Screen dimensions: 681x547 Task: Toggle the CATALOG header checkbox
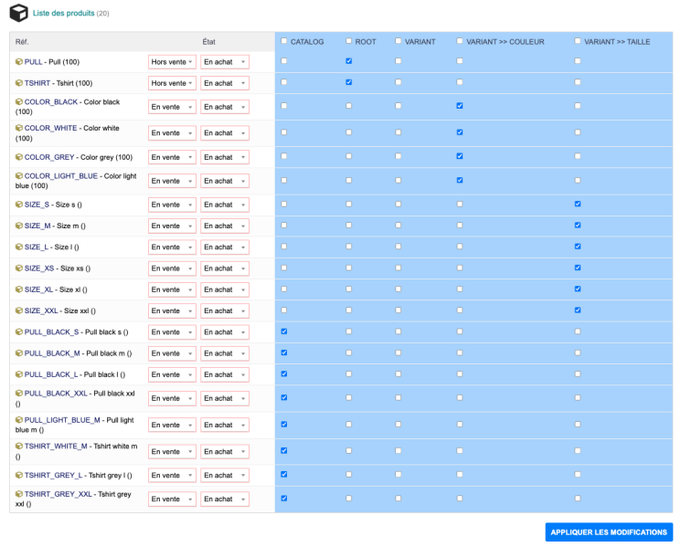[x=284, y=41]
